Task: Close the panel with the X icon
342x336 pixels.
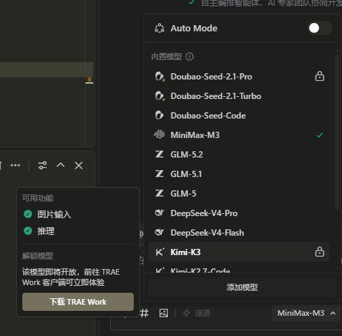Action: tap(79, 165)
